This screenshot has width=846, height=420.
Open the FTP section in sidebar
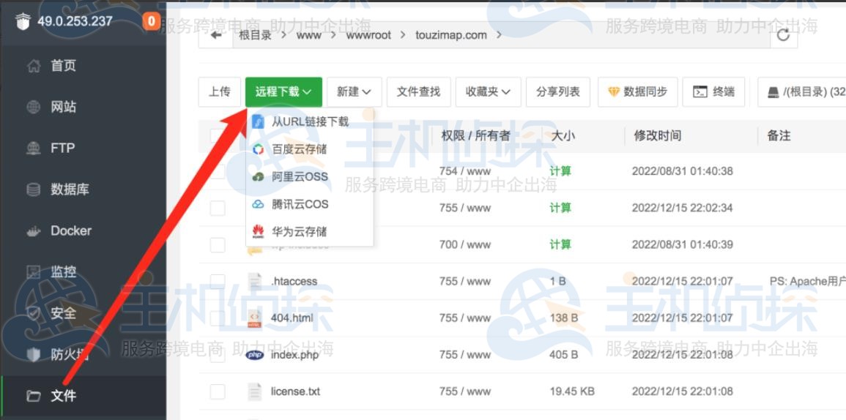pos(62,148)
